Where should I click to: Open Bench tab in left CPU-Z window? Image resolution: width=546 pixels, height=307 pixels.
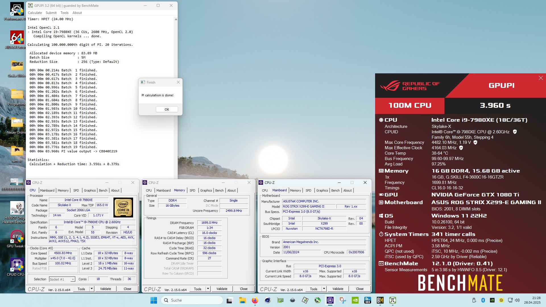pos(103,190)
